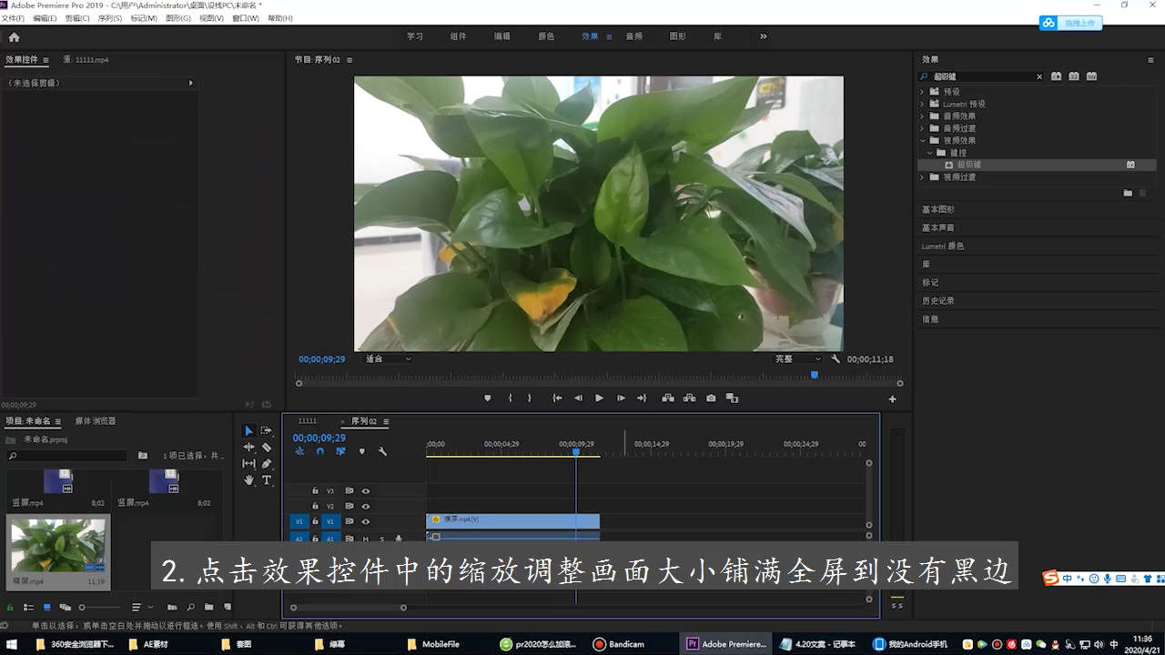
Task: Click Mark Out button in program monitor
Action: [532, 398]
